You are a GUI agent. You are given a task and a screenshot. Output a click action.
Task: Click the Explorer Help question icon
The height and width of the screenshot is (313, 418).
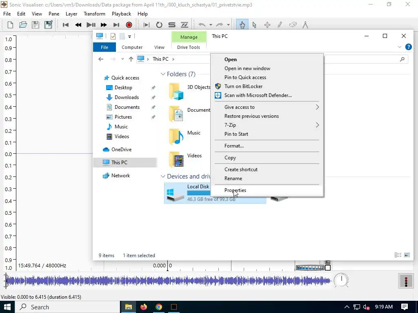tap(408, 47)
